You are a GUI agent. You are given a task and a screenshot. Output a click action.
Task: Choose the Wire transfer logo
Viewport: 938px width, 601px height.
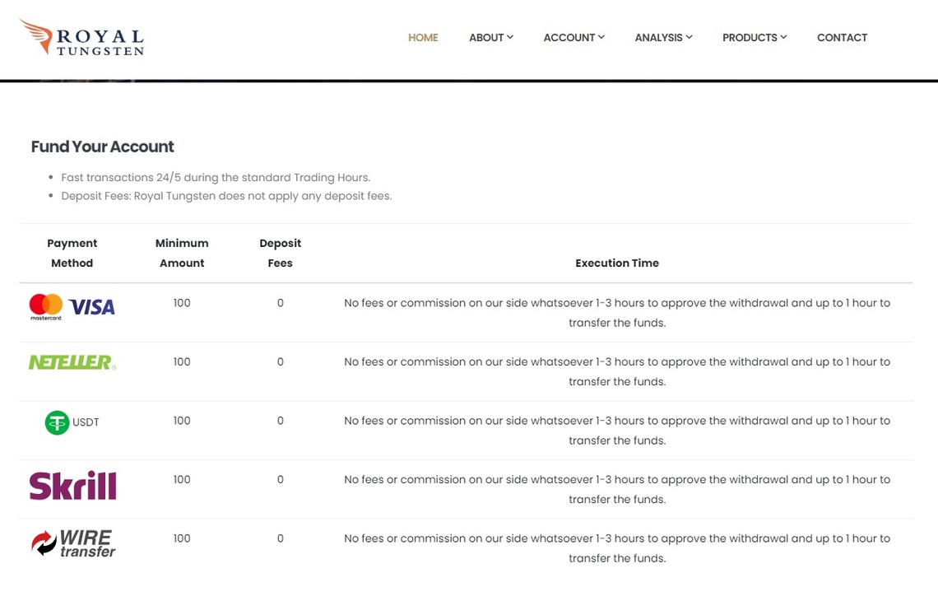(73, 543)
